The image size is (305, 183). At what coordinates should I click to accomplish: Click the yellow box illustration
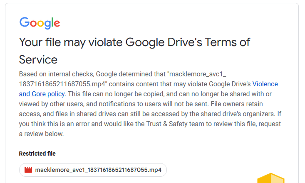pos(271,178)
